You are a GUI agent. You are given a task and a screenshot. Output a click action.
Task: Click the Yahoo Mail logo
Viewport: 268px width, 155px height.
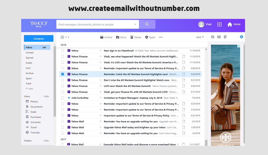(39, 24)
